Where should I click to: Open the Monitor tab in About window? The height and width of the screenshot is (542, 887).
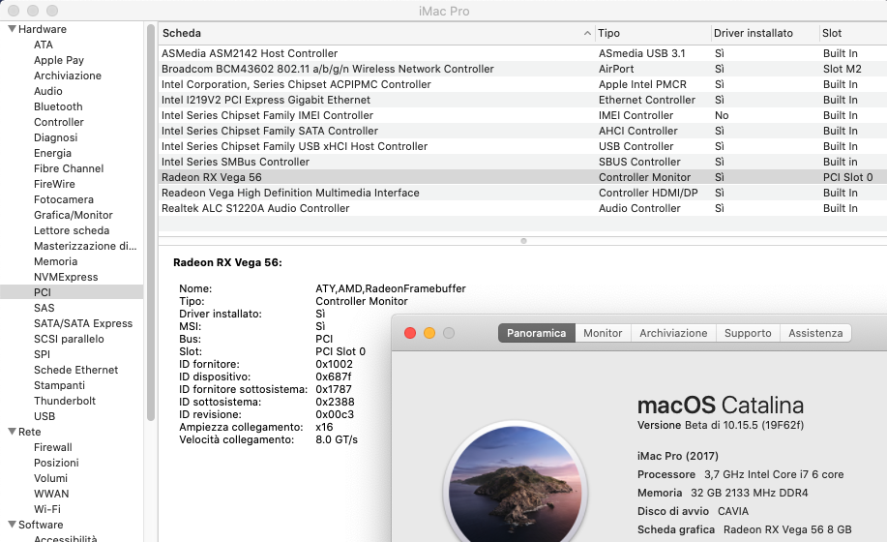click(603, 333)
